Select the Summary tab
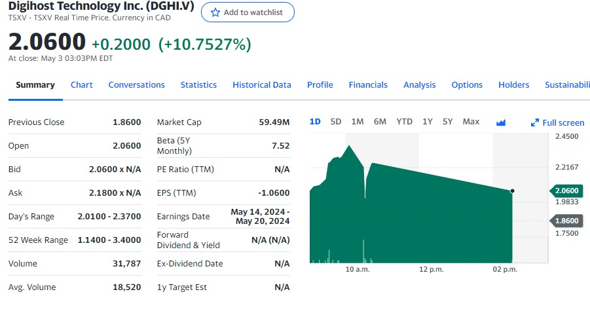 [x=35, y=85]
